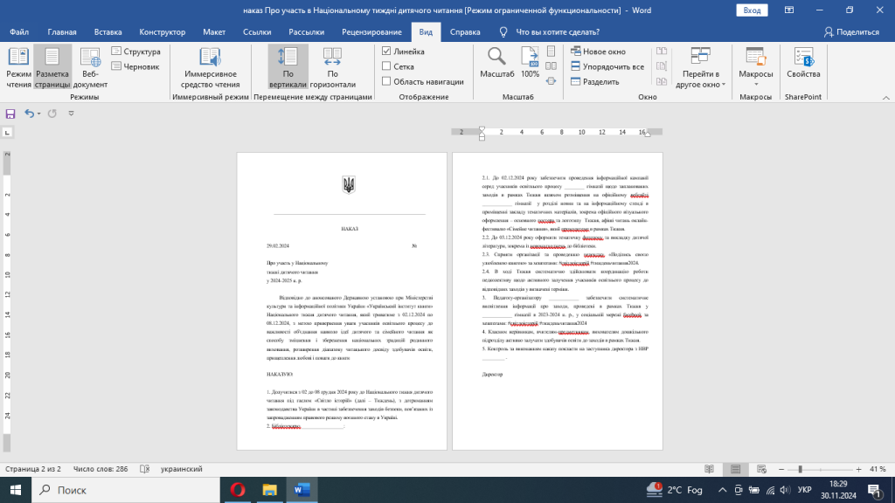Image resolution: width=895 pixels, height=503 pixels.
Task: Enable the Сетка gridlines checkbox
Action: [x=387, y=66]
